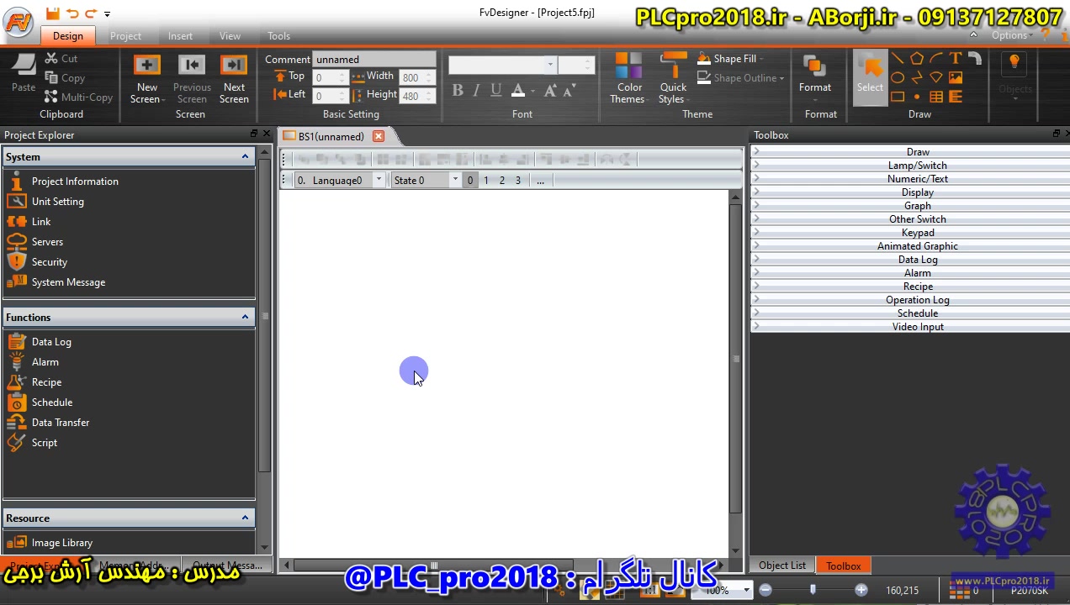Viewport: 1070px width, 605px height.
Task: Activate the Select tool
Action: click(x=870, y=77)
